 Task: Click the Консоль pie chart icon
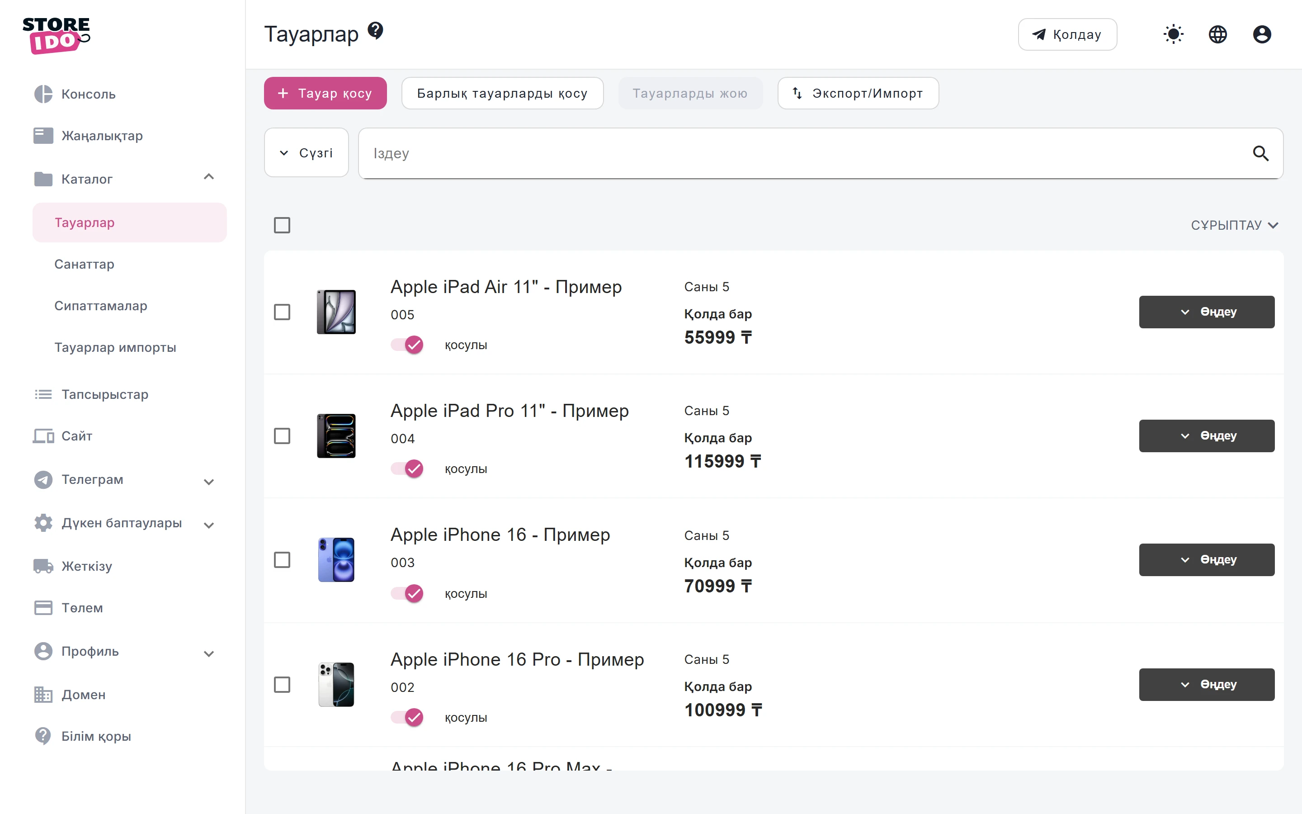click(43, 94)
